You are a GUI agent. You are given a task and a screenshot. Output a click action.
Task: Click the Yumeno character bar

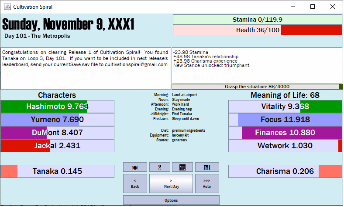[x=57, y=120]
